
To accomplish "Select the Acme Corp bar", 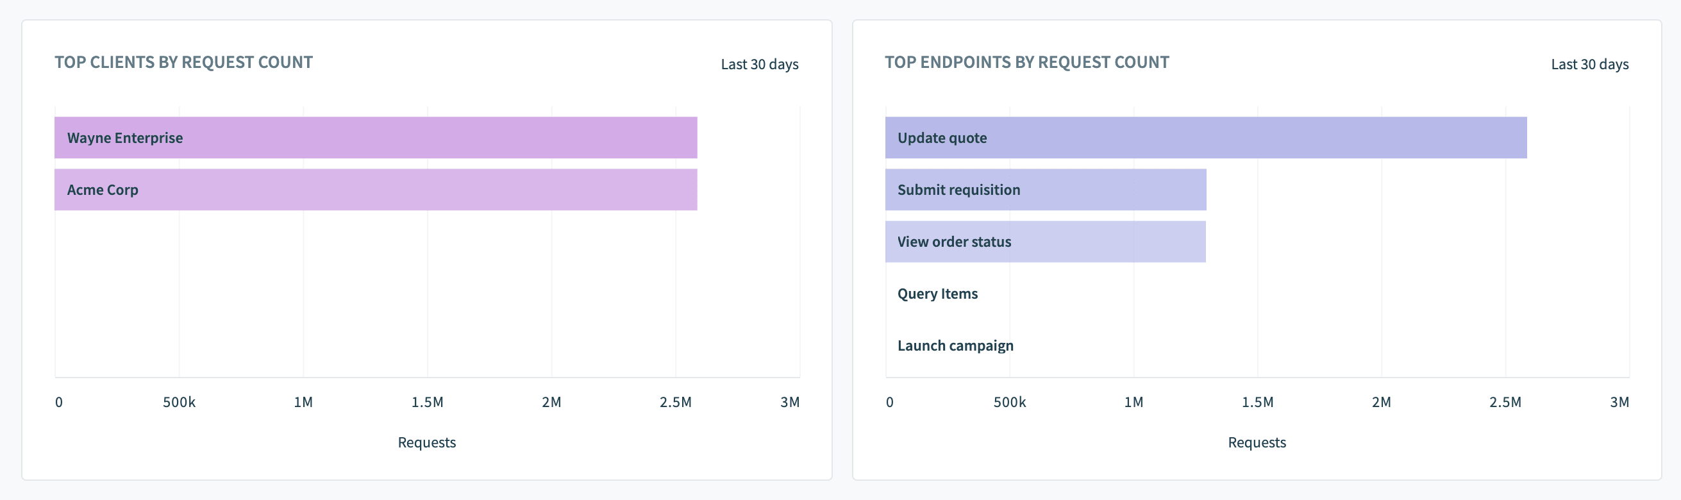I will pos(375,190).
